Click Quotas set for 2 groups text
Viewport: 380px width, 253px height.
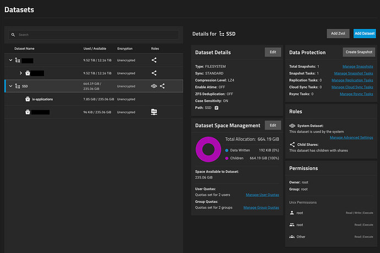pos(214,208)
